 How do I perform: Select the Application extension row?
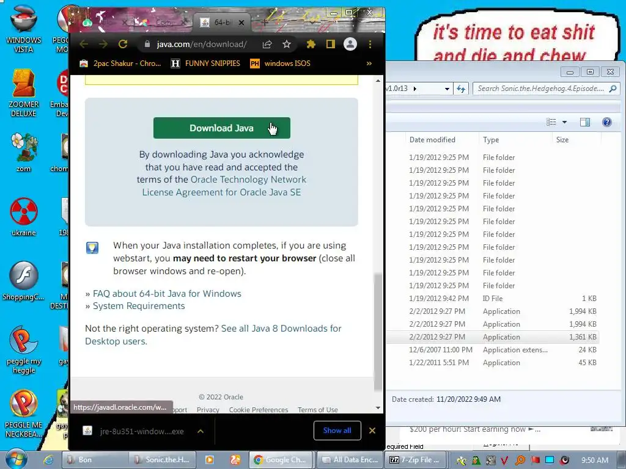click(x=492, y=350)
